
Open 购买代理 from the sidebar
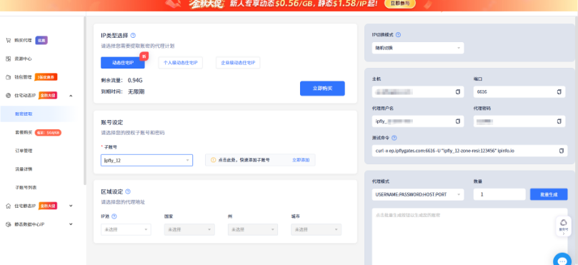pyautogui.click(x=23, y=40)
